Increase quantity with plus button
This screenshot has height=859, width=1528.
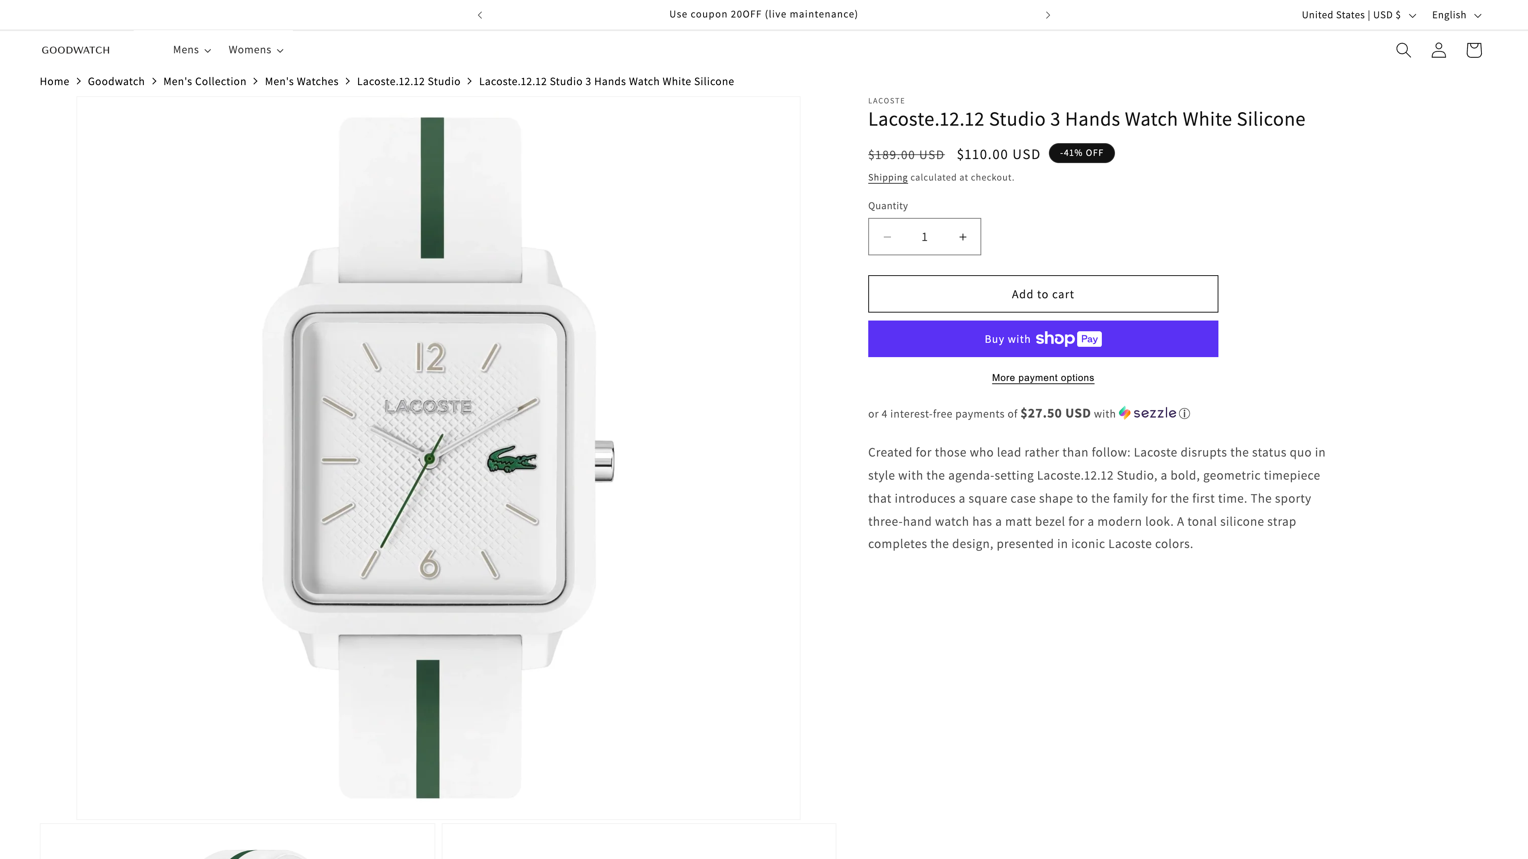coord(962,237)
